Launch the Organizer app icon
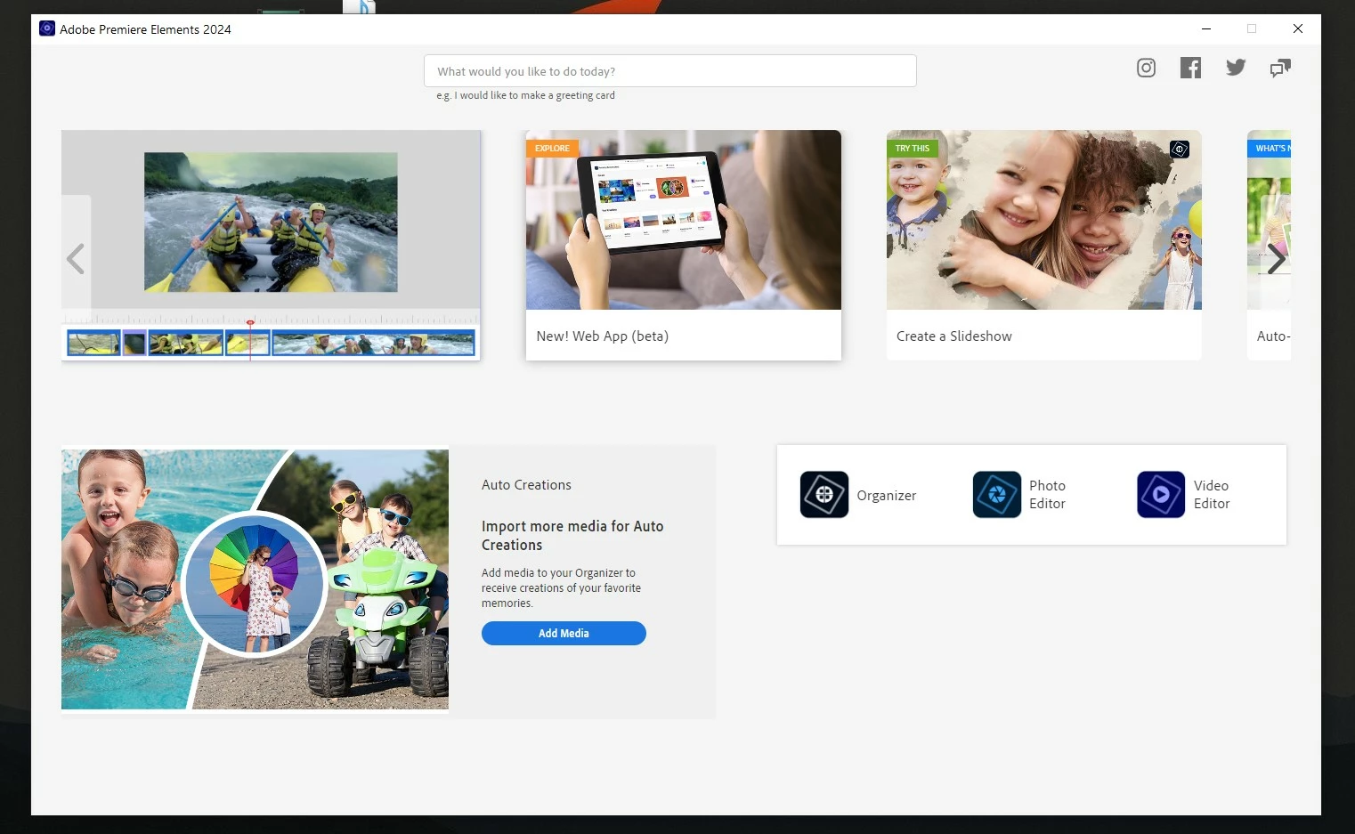 (x=824, y=495)
